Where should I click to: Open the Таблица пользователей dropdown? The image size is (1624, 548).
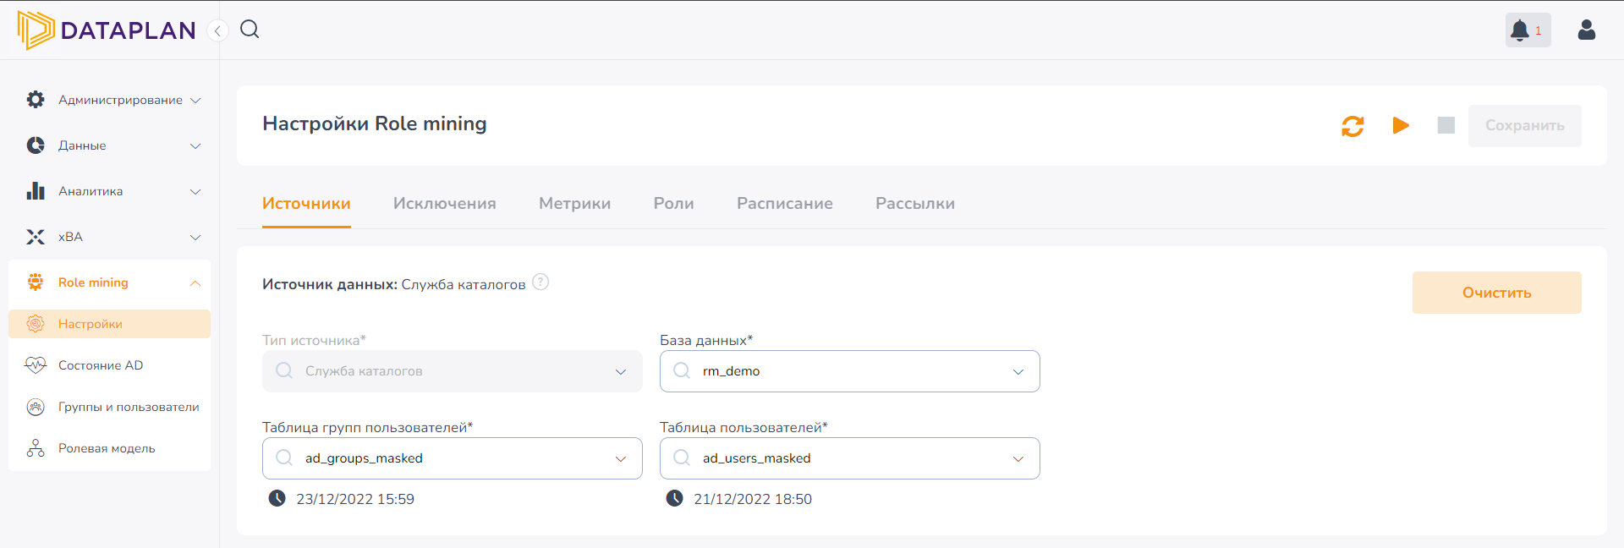click(x=849, y=458)
